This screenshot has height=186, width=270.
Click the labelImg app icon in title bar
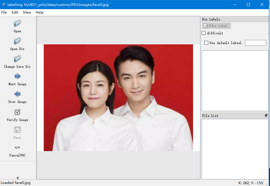click(4, 4)
